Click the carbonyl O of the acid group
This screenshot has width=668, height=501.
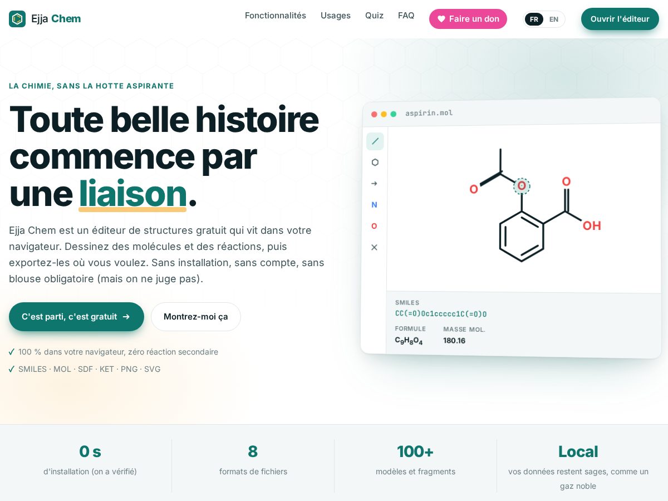(566, 181)
